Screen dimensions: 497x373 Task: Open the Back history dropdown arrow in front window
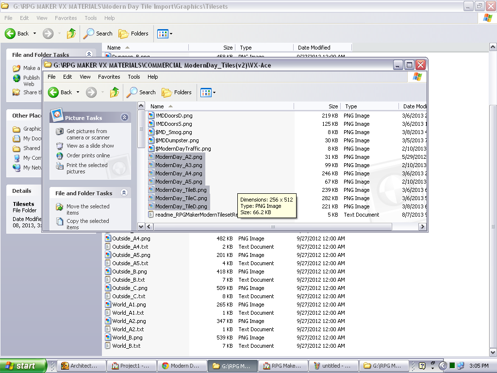point(78,92)
